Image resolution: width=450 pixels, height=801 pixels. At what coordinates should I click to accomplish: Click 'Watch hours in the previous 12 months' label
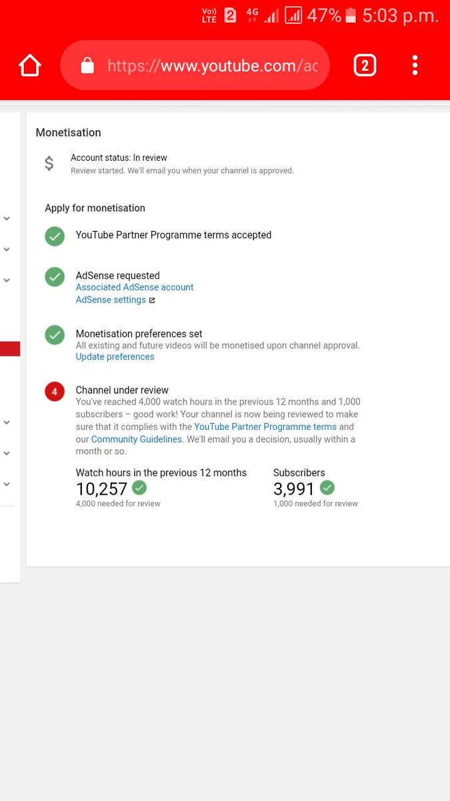pyautogui.click(x=161, y=473)
